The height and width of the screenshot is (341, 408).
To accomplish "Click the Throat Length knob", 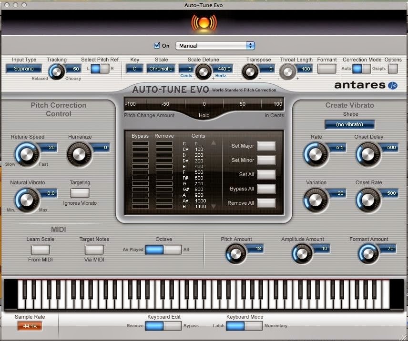I will [287, 72].
